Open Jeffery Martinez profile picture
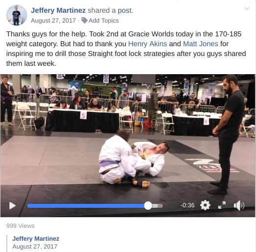Screen dimensions: 256x252 pyautogui.click(x=17, y=15)
